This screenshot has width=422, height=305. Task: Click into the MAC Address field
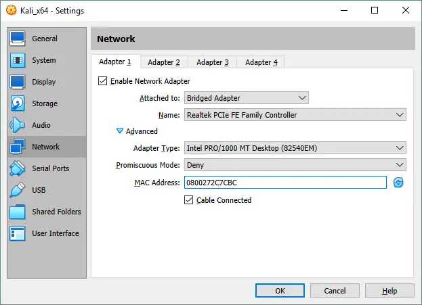[x=285, y=183]
